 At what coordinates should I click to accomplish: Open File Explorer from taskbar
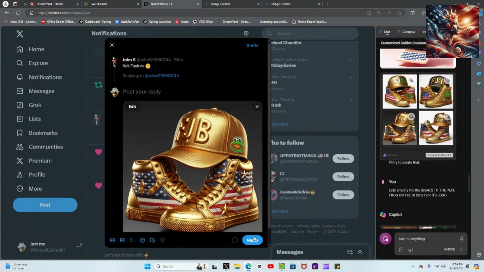click(x=237, y=266)
